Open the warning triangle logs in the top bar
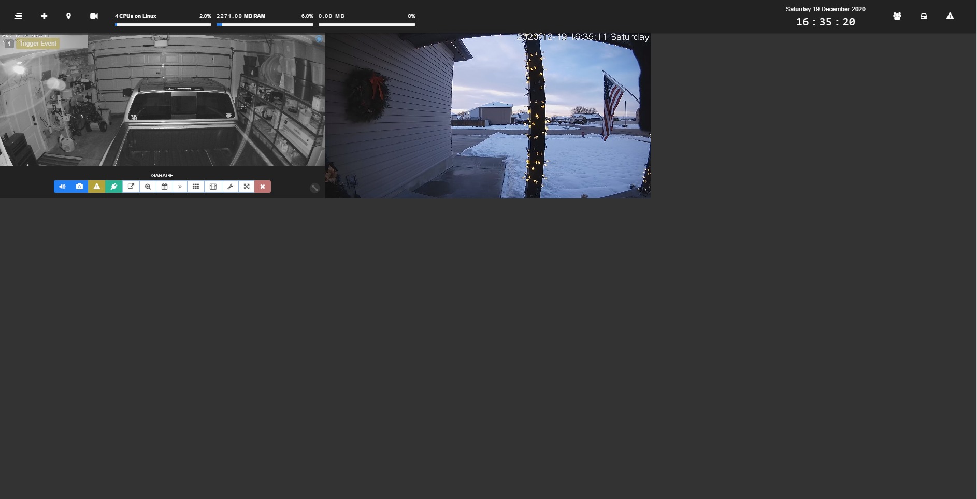Screen dimensions: 977x499 tap(950, 16)
